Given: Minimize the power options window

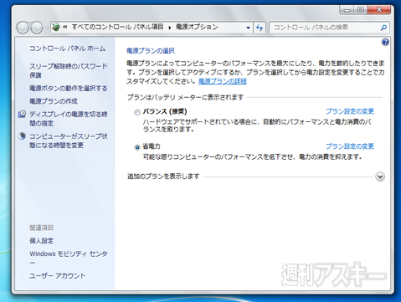Looking at the screenshot, I should click(347, 10).
